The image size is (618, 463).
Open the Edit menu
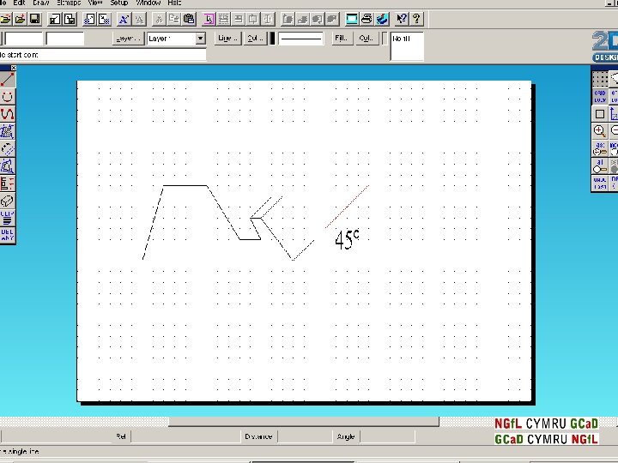(19, 3)
